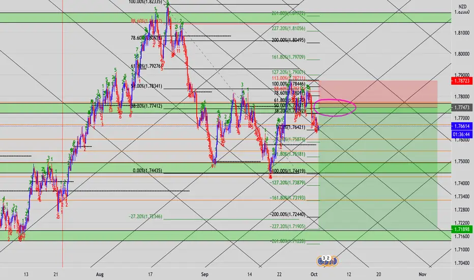Click the 1.70400 tick on price axis
Screen dimensions: 474x280
[x=462, y=263]
